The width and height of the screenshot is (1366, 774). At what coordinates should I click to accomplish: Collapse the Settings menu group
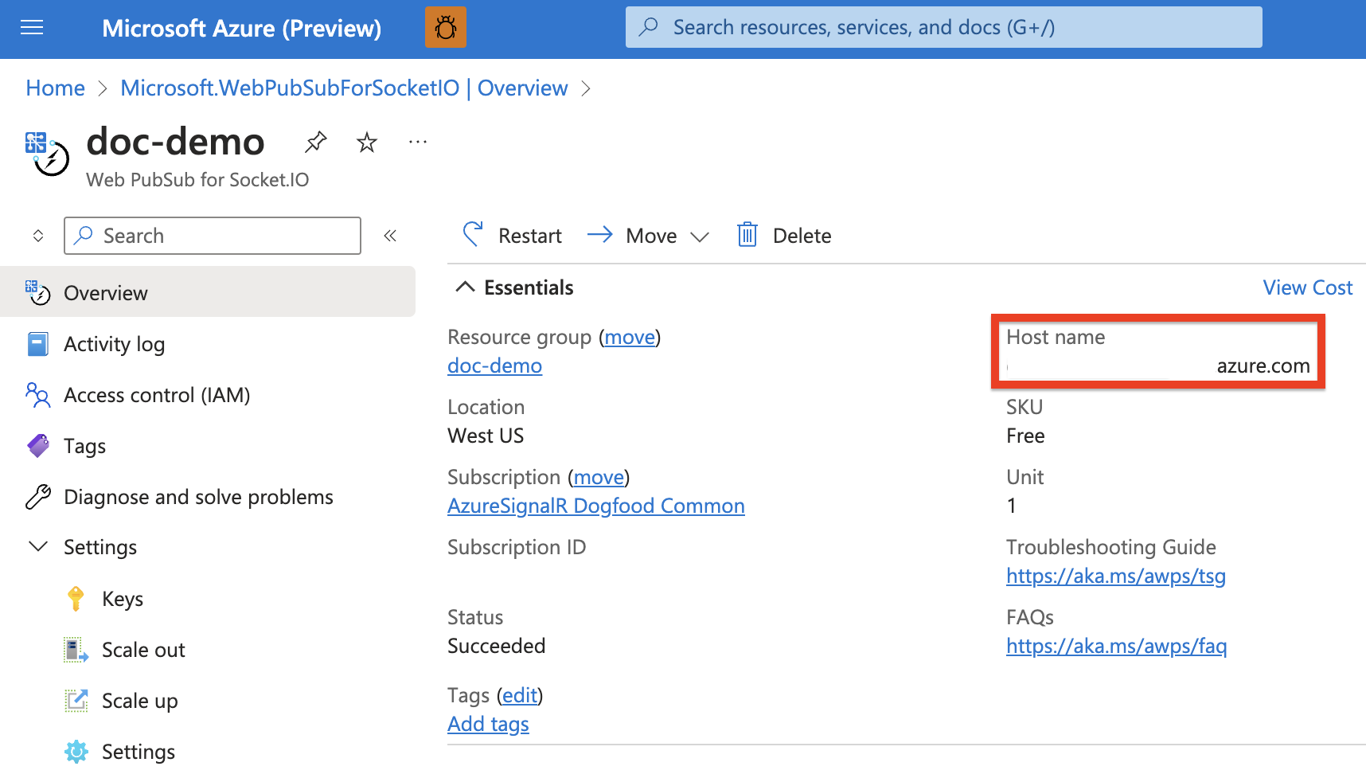tap(37, 547)
